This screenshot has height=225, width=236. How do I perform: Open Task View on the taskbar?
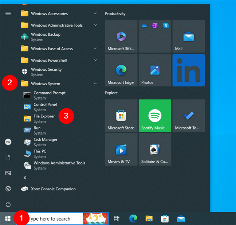point(117,218)
